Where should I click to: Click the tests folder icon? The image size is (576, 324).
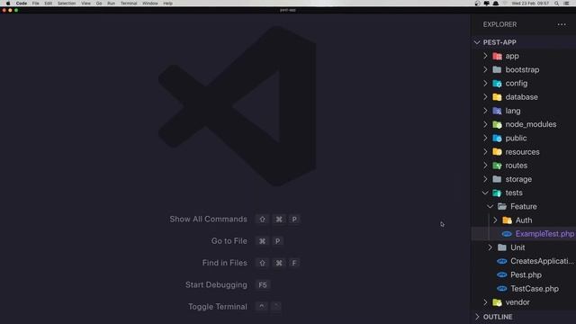click(497, 193)
